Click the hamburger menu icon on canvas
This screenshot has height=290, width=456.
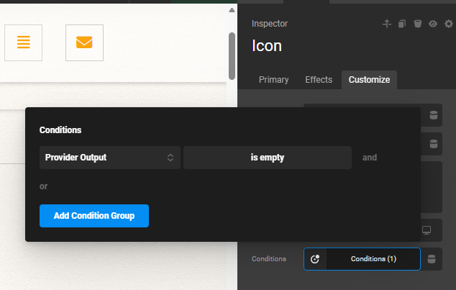[x=24, y=42]
